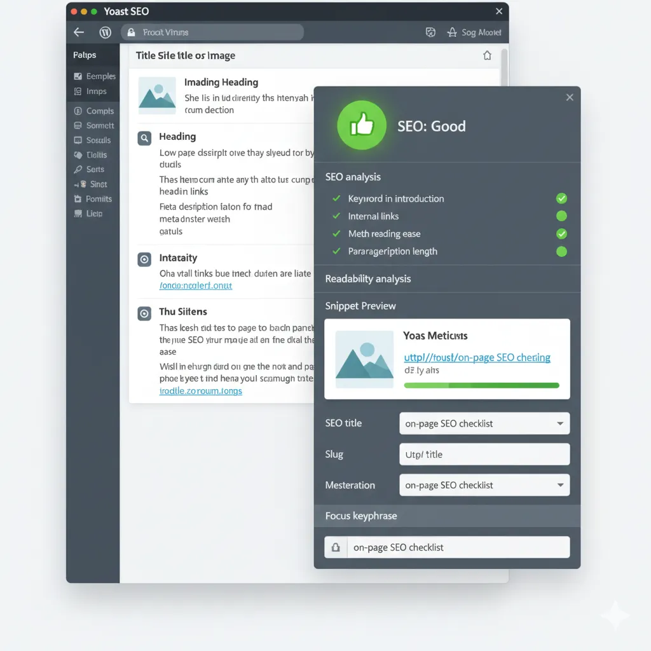The width and height of the screenshot is (651, 651).
Task: Click the Slug input field
Action: point(484,455)
